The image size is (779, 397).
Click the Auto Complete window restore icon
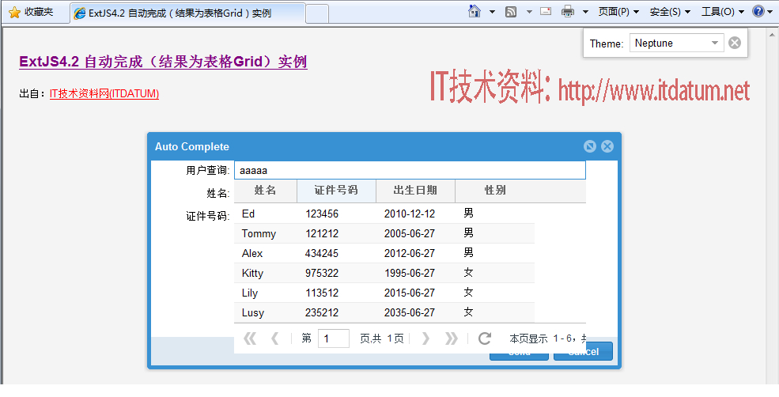point(590,146)
